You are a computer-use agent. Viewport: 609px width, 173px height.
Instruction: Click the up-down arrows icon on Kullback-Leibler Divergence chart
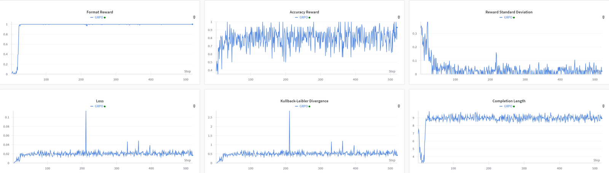point(399,106)
